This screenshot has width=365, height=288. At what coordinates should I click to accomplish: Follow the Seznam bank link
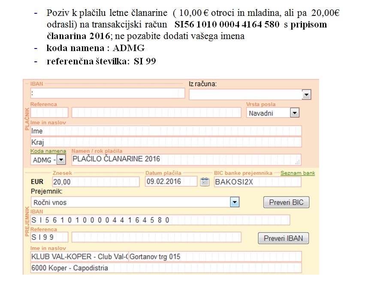click(x=297, y=173)
